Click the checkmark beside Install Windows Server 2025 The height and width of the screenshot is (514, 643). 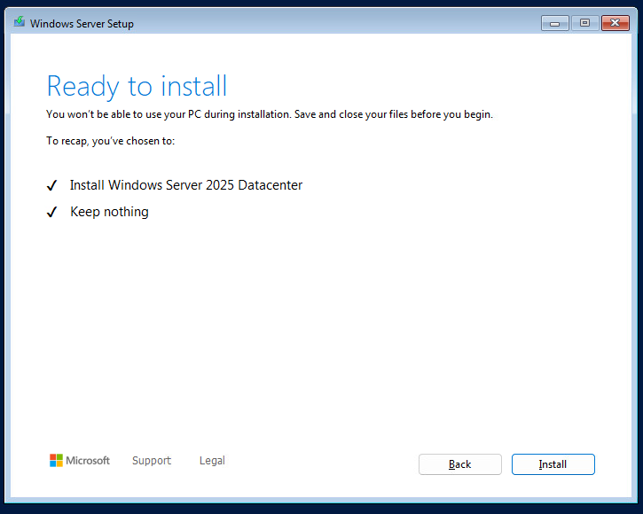pos(51,186)
